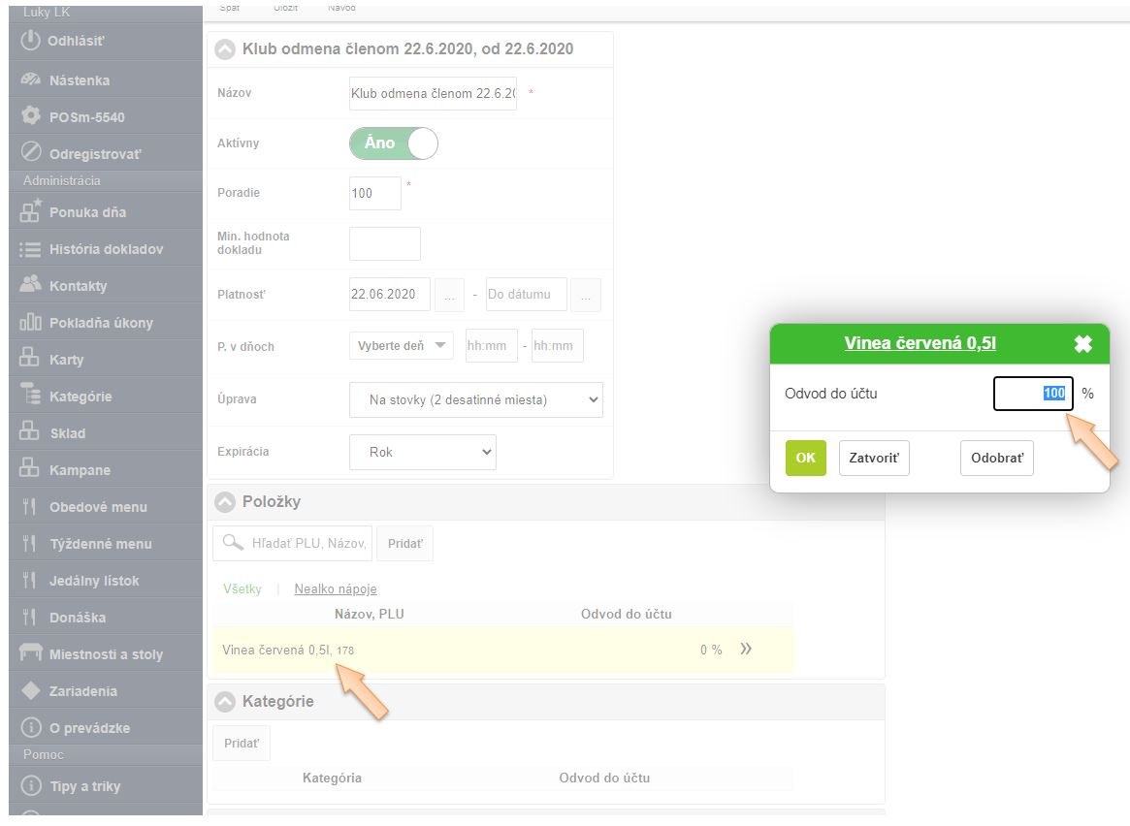Select the Všetky filter tab

tap(242, 588)
